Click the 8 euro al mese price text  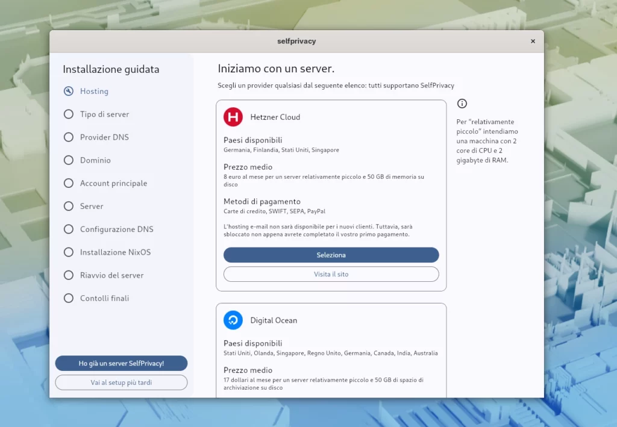[324, 181]
